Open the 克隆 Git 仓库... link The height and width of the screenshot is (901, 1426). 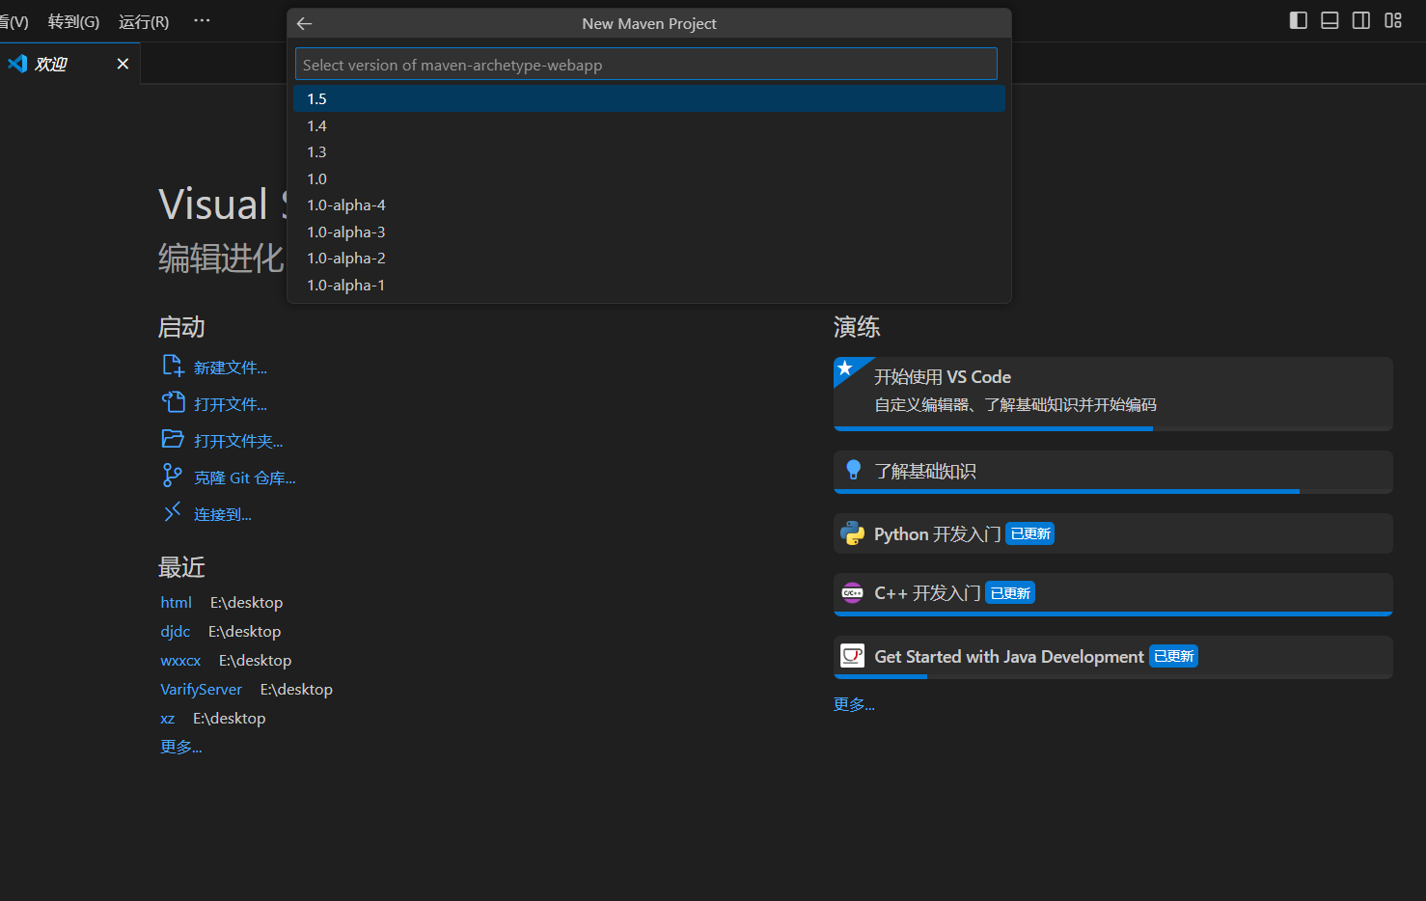point(245,478)
